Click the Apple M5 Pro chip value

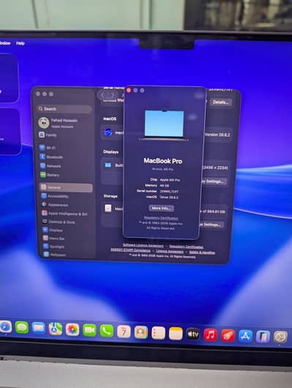click(170, 180)
